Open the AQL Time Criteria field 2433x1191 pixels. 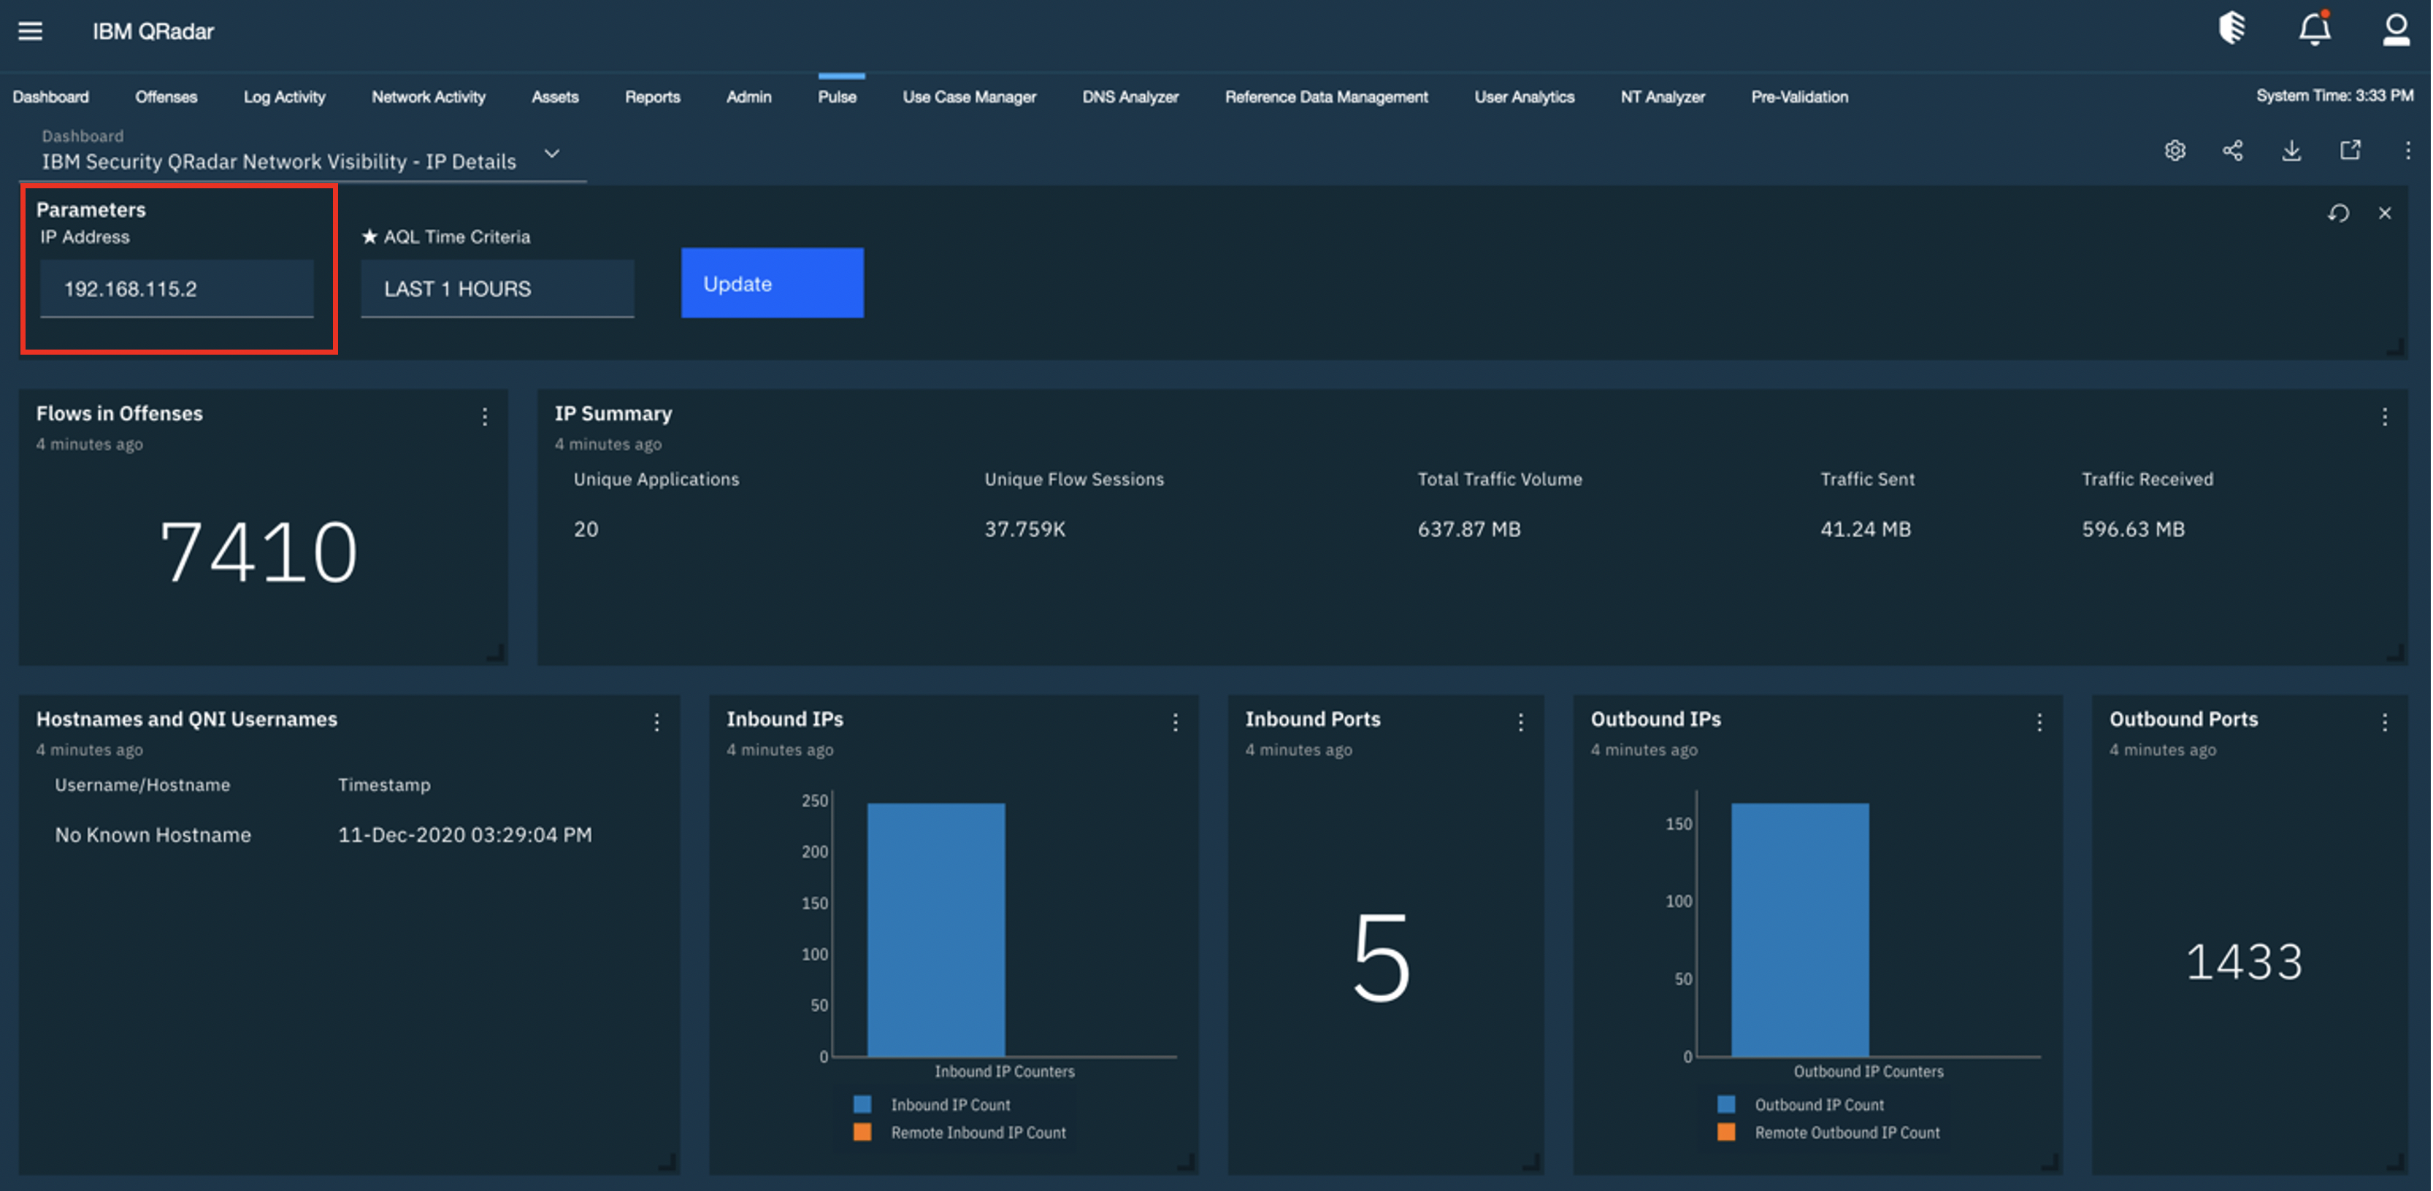(x=498, y=289)
